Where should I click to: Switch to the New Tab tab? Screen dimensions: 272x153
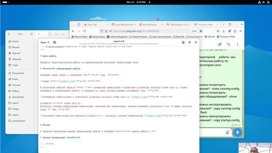coord(95,25)
